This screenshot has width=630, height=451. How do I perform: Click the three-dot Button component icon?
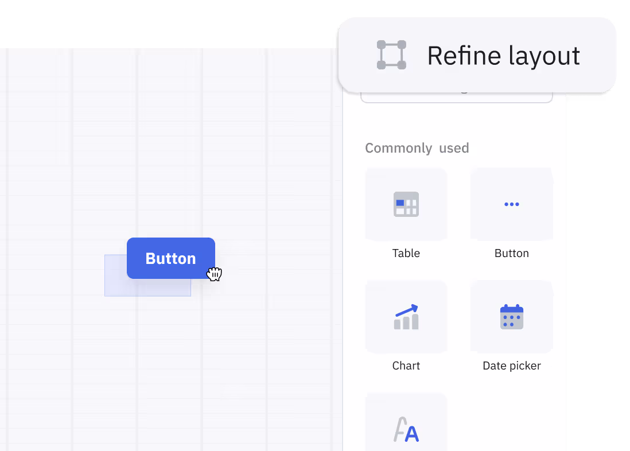point(511,204)
